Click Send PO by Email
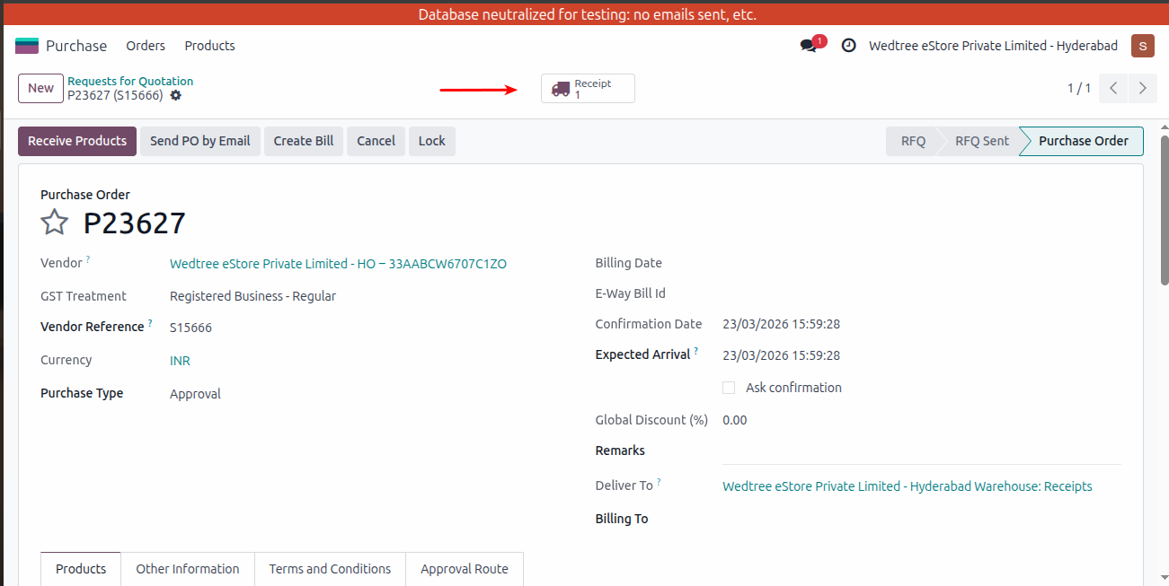The width and height of the screenshot is (1169, 586). [x=200, y=141]
